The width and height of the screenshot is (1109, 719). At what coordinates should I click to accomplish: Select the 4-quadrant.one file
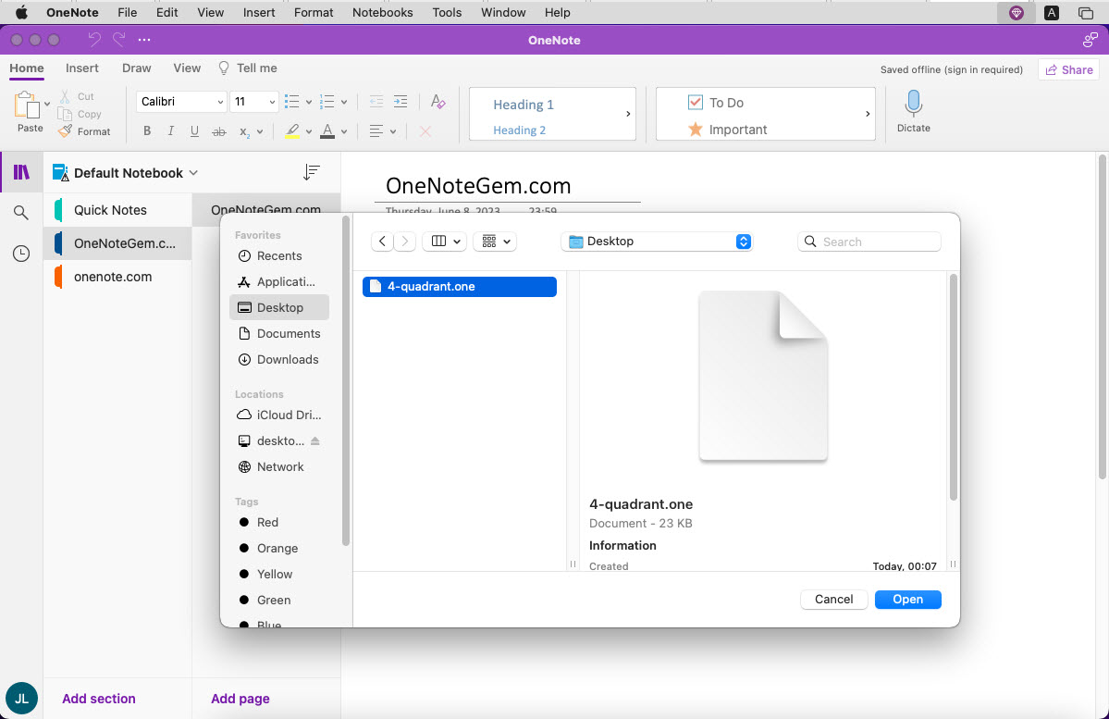click(x=460, y=287)
